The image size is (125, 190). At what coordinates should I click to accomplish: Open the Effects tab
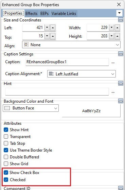pos(31,14)
